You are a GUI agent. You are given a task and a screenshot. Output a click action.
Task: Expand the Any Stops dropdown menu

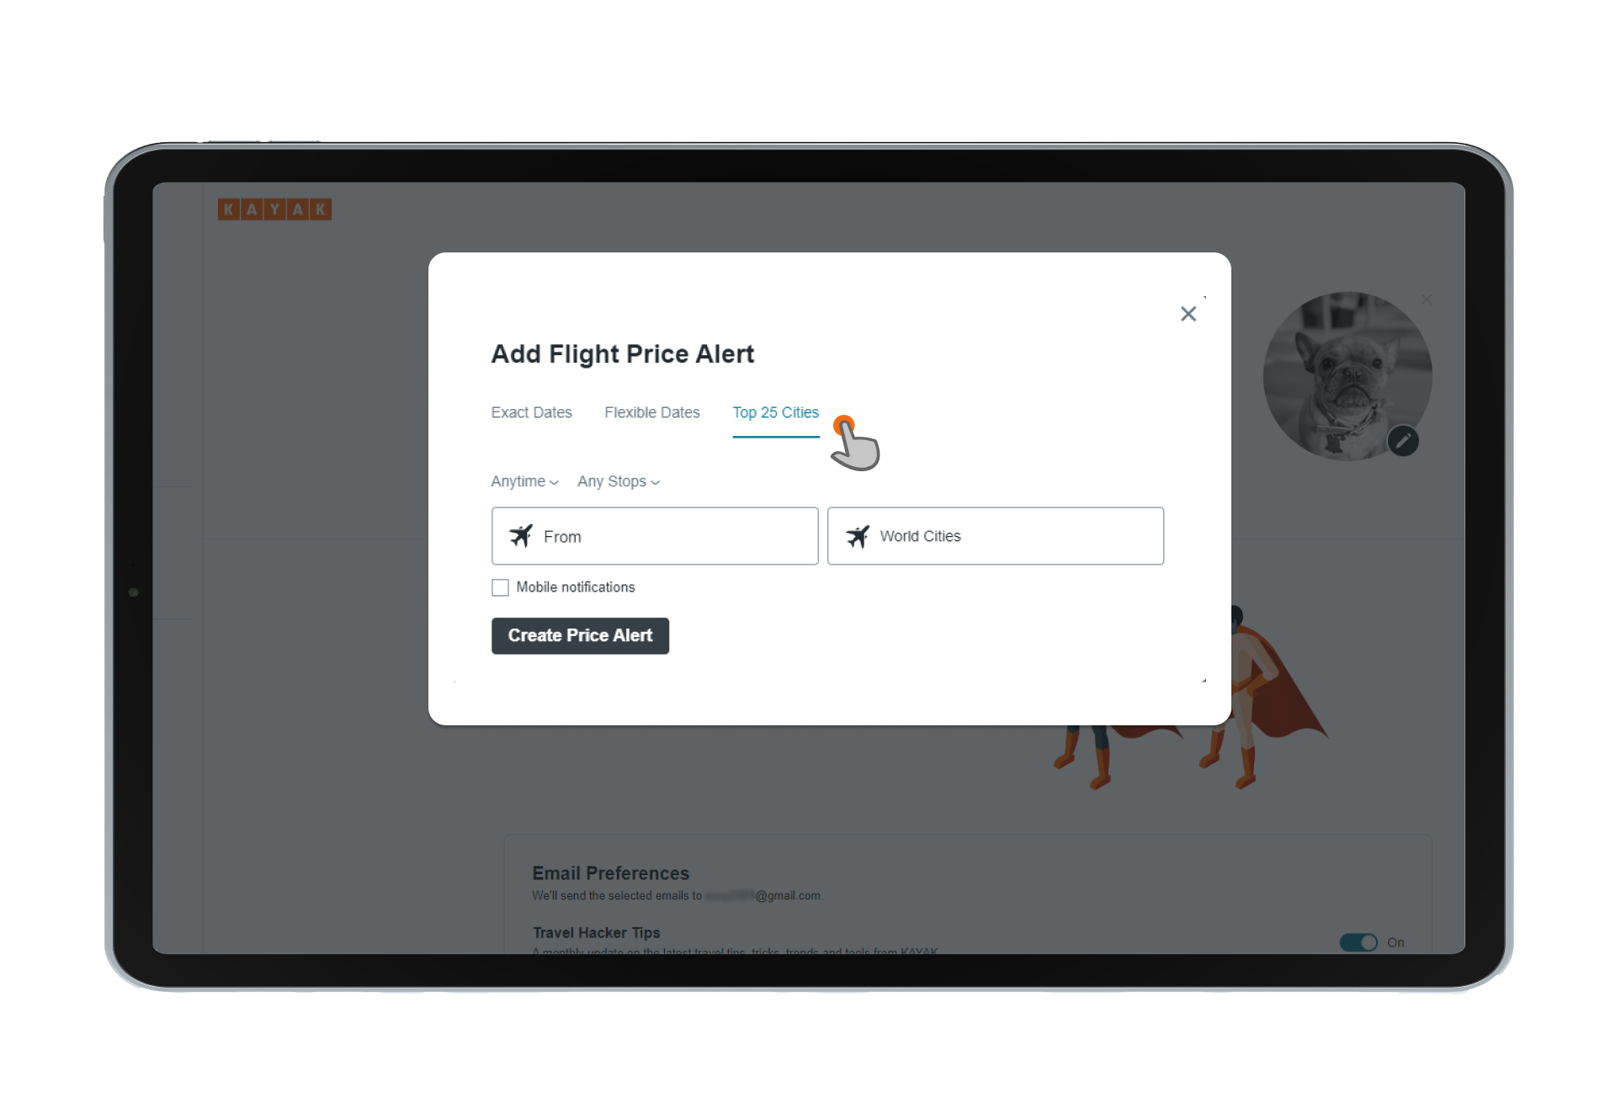[619, 480]
